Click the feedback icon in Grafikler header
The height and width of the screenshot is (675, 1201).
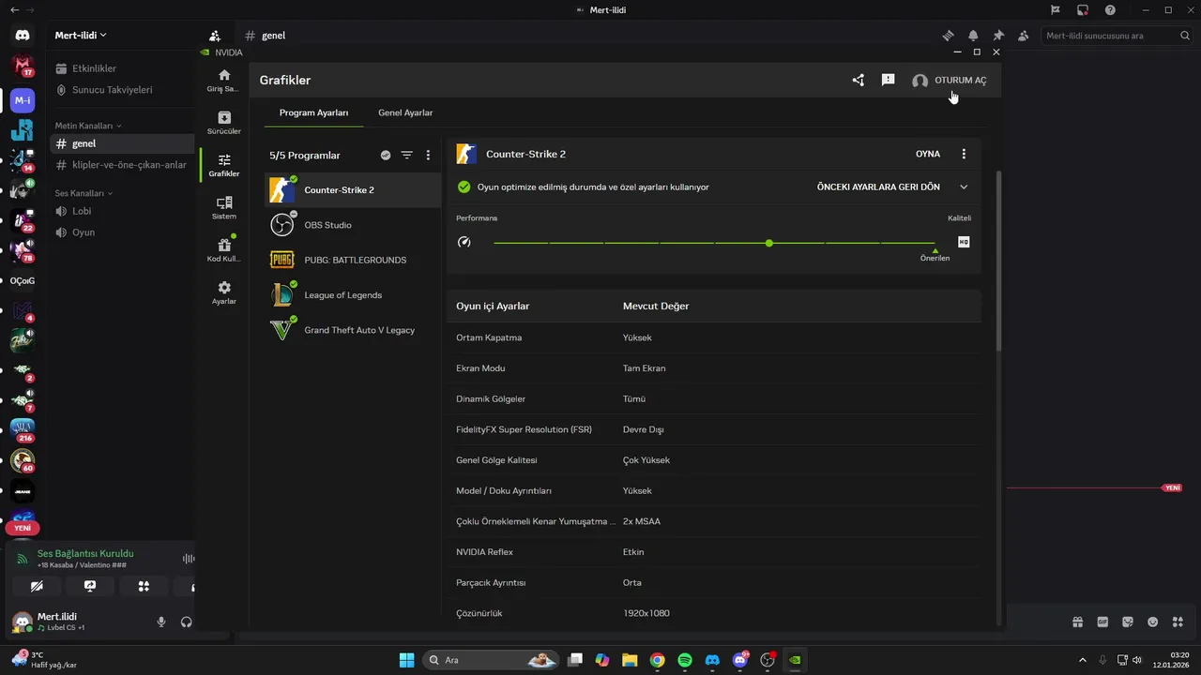(888, 81)
